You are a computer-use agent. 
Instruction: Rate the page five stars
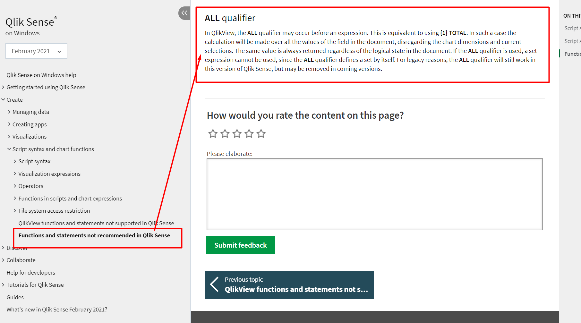tap(261, 133)
